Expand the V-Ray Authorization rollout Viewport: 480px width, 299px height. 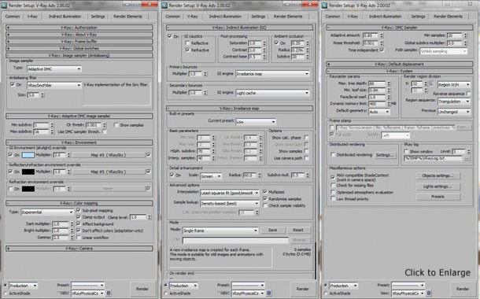pos(79,28)
